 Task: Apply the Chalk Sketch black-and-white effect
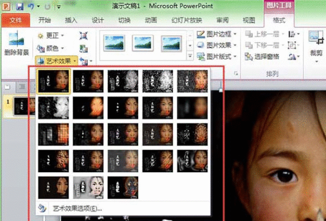click(x=54, y=108)
